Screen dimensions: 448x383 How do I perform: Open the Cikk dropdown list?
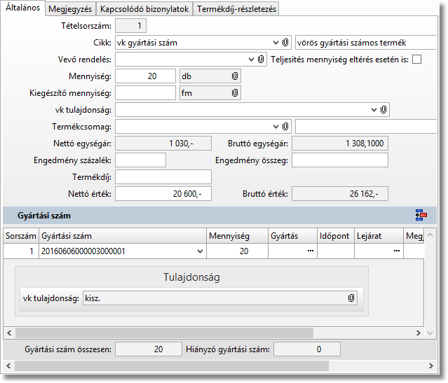click(275, 43)
